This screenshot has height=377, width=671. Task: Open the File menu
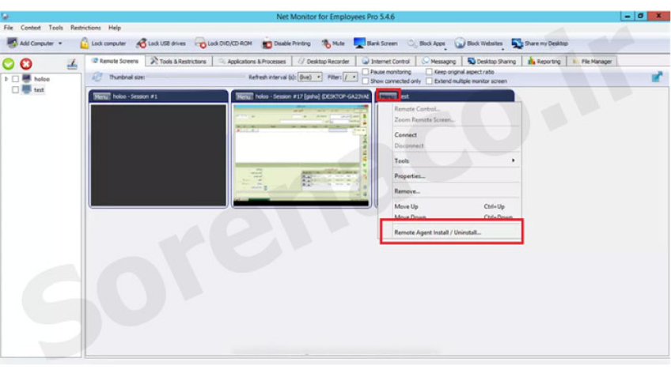click(8, 28)
